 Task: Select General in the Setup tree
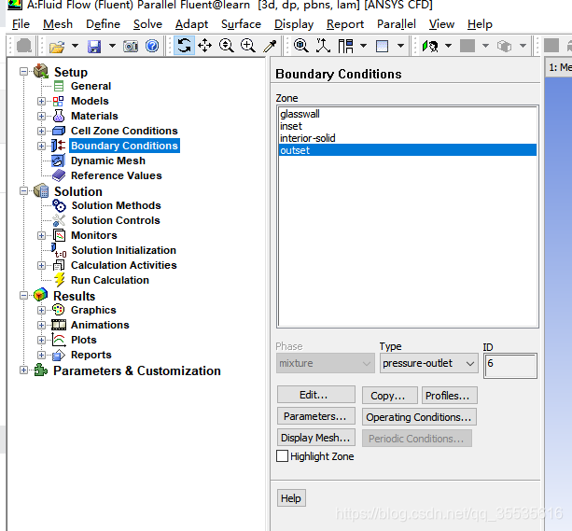point(91,86)
